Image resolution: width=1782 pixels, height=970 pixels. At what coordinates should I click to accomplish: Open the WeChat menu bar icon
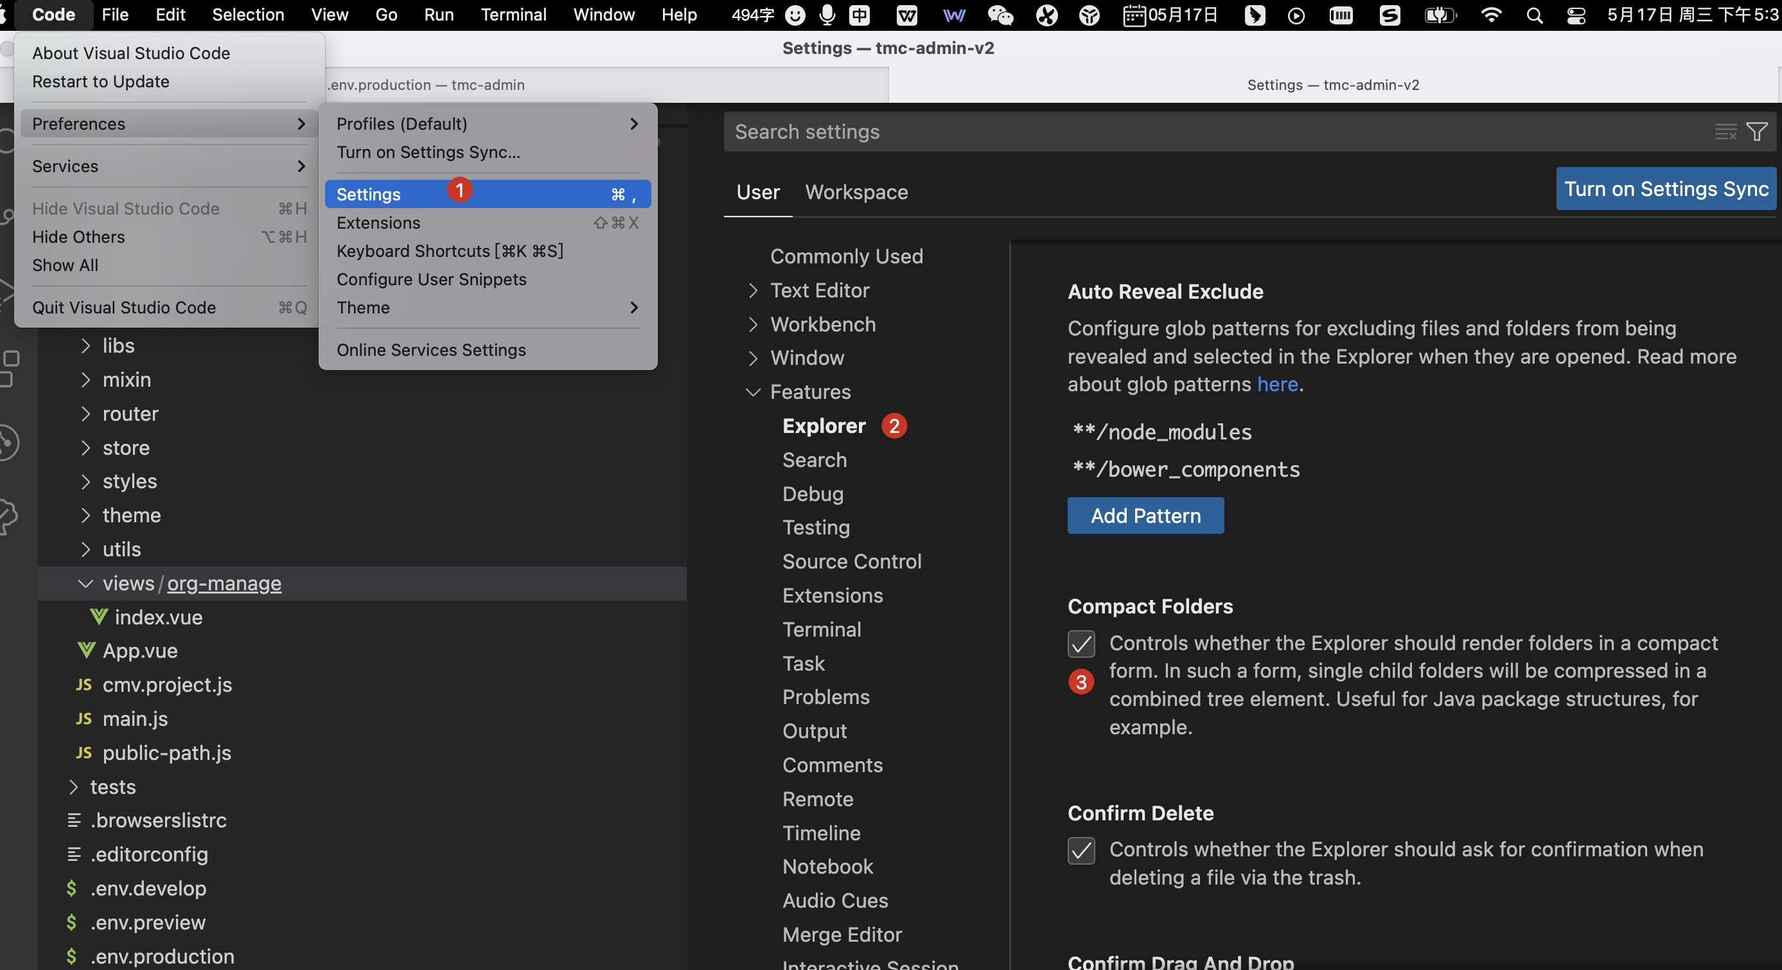point(1000,15)
